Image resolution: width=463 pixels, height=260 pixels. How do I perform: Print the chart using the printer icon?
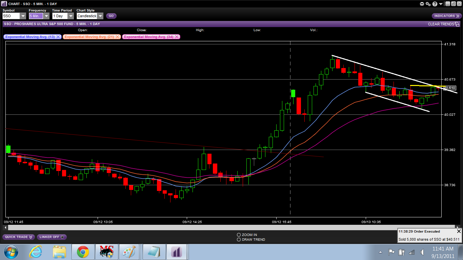pyautogui.click(x=422, y=4)
